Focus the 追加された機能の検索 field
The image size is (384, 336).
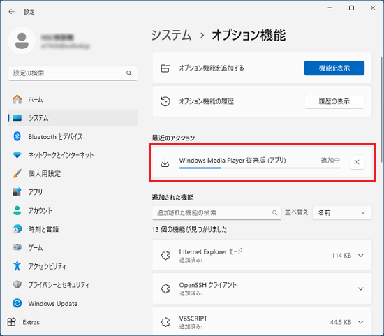216,213
